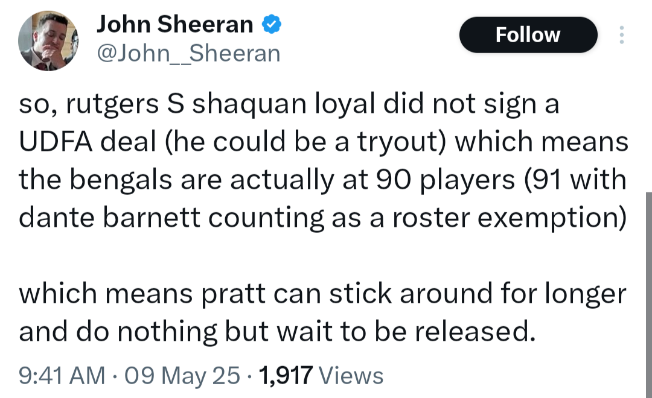This screenshot has width=652, height=398.
Task: Open the three-dot more options menu
Action: click(x=621, y=35)
